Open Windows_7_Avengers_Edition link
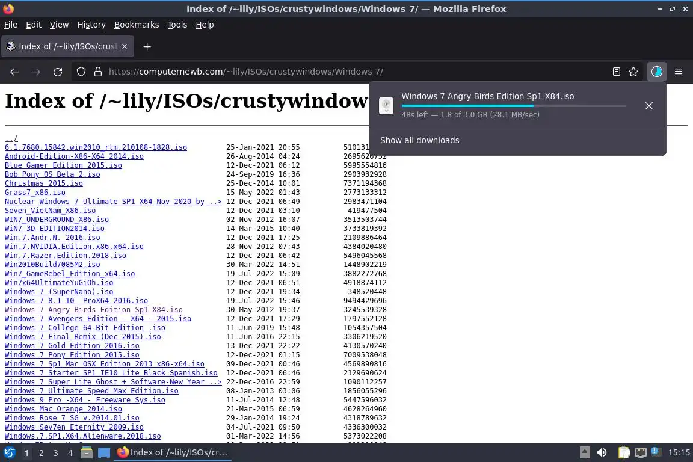The height and width of the screenshot is (462, 693). pos(97,319)
